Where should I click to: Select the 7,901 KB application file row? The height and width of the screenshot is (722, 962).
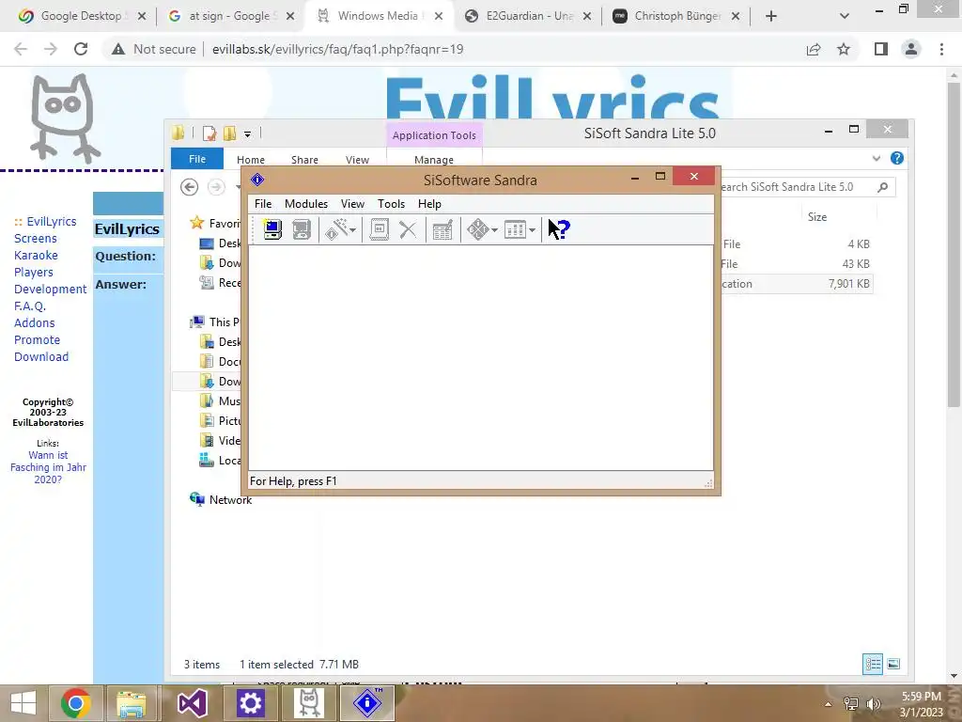[796, 284]
